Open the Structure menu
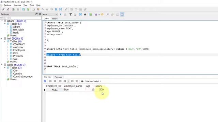The image size is (218, 122). click(x=17, y=5)
